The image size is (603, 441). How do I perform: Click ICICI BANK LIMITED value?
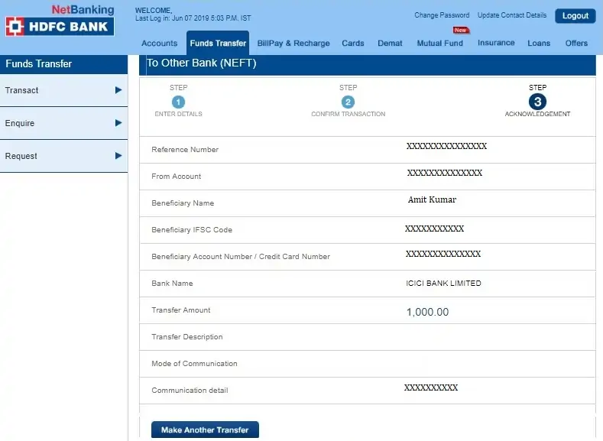[443, 284]
